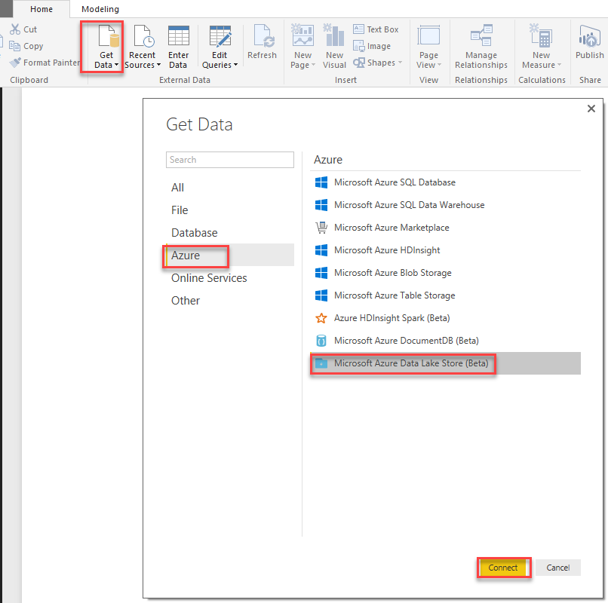This screenshot has height=603, width=608.
Task: Insert a Text Box
Action: point(376,29)
